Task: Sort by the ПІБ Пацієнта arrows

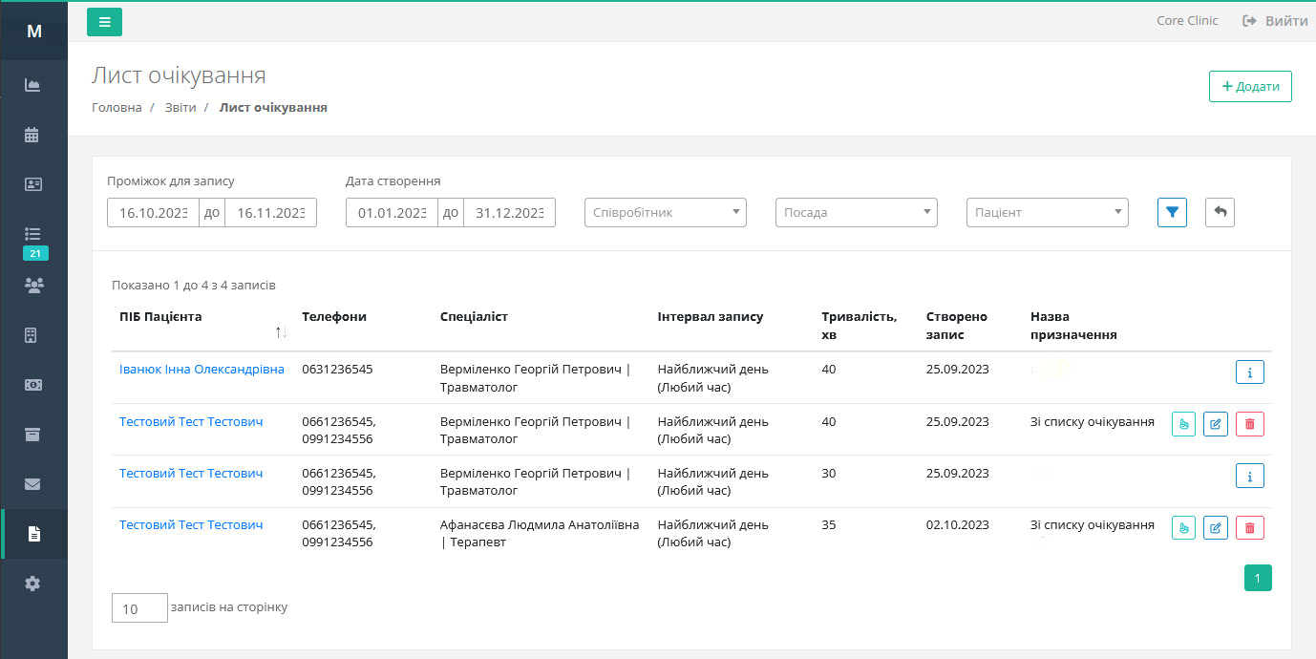Action: coord(281,332)
